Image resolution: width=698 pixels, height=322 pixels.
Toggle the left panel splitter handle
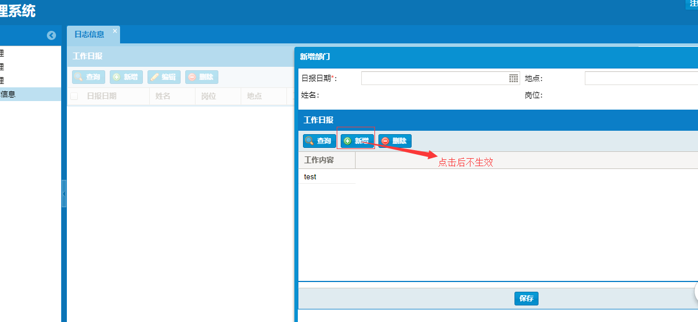point(64,194)
